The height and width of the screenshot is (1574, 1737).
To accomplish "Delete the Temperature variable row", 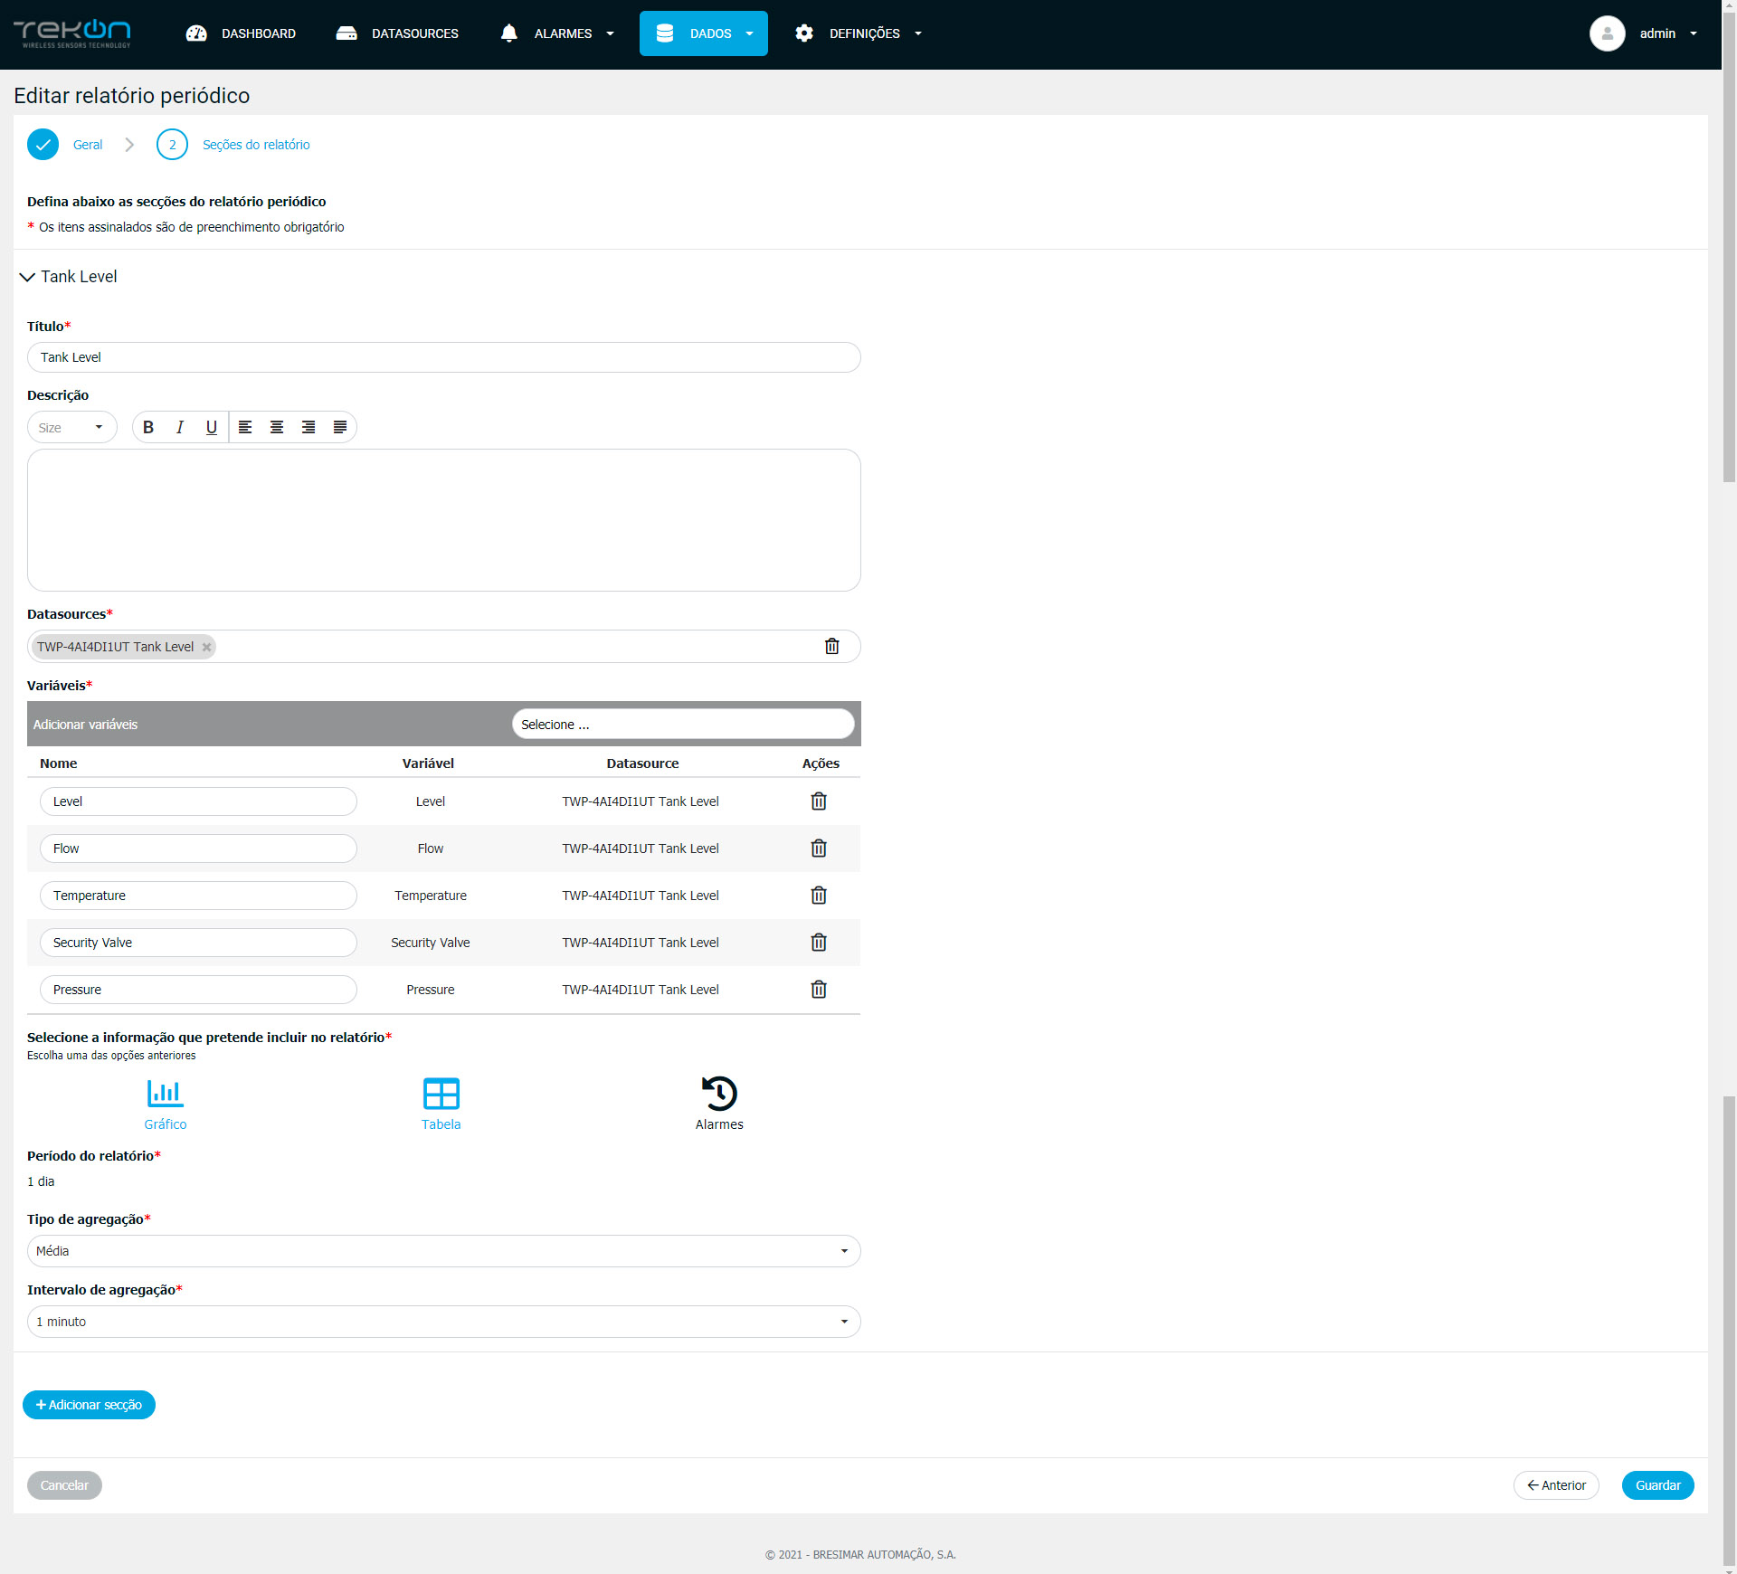I will (819, 896).
